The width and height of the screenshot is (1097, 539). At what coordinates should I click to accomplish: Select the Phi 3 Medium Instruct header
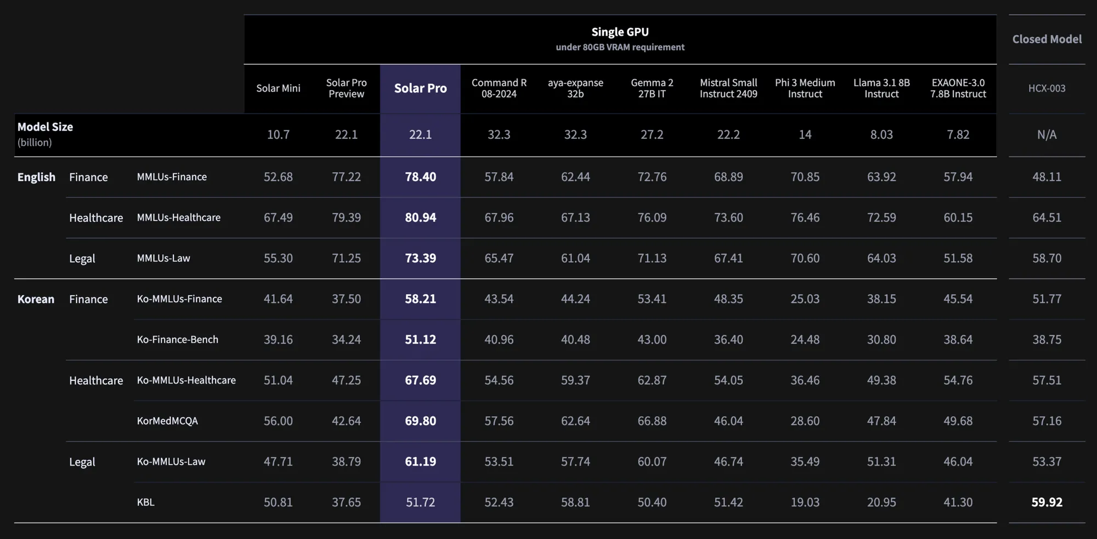(805, 88)
